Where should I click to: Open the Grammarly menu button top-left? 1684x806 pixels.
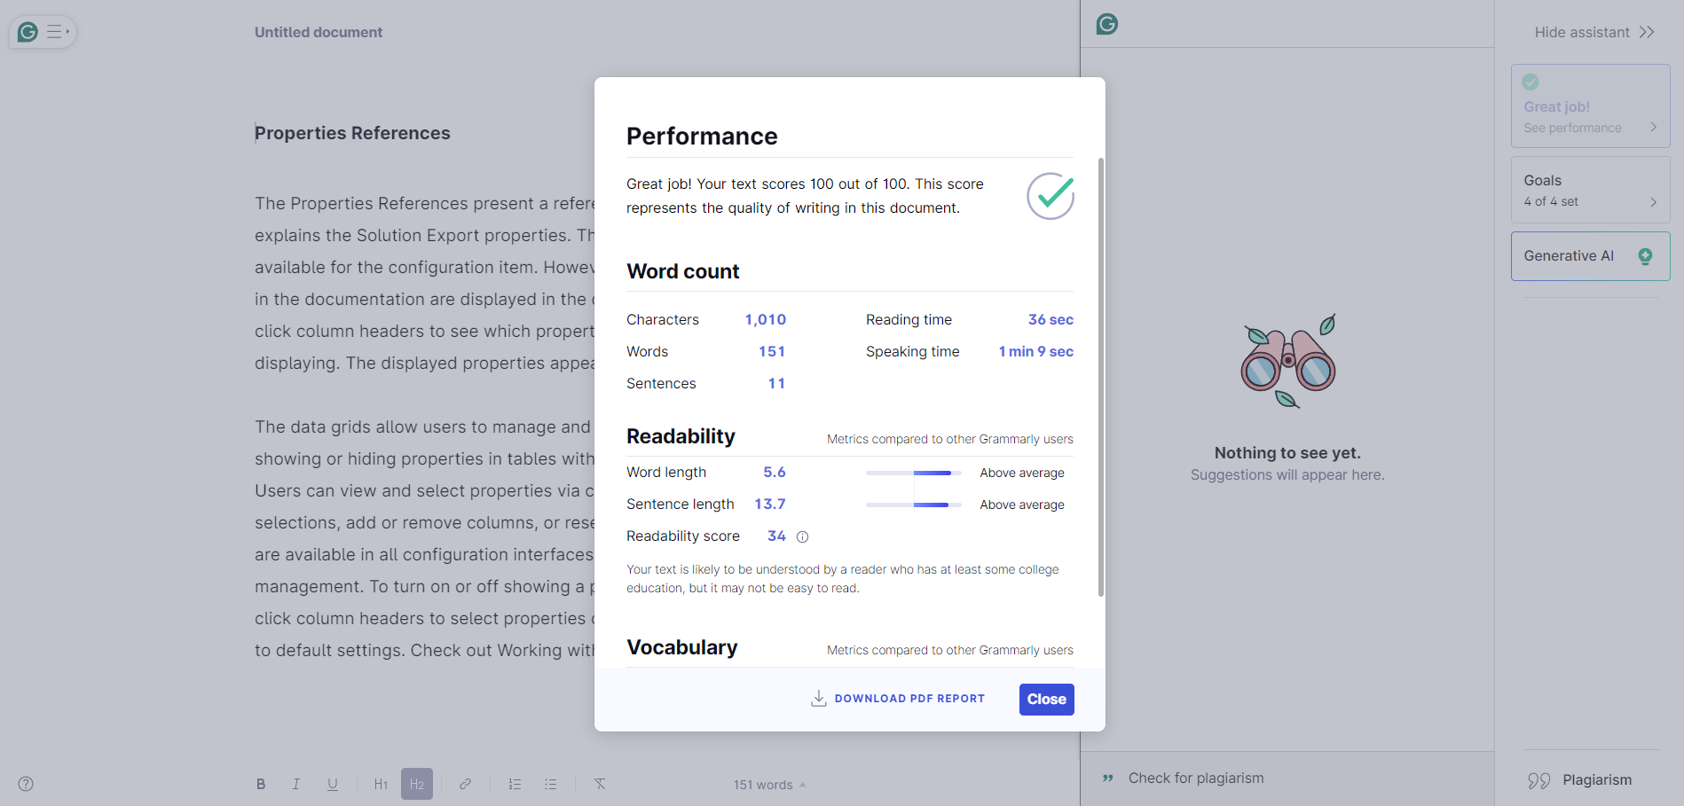click(x=43, y=32)
